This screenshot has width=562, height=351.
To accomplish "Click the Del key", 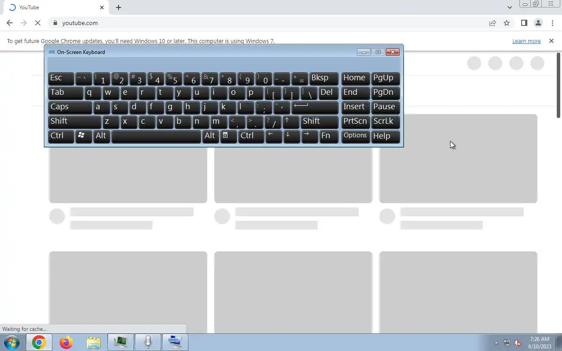I will 328,93.
